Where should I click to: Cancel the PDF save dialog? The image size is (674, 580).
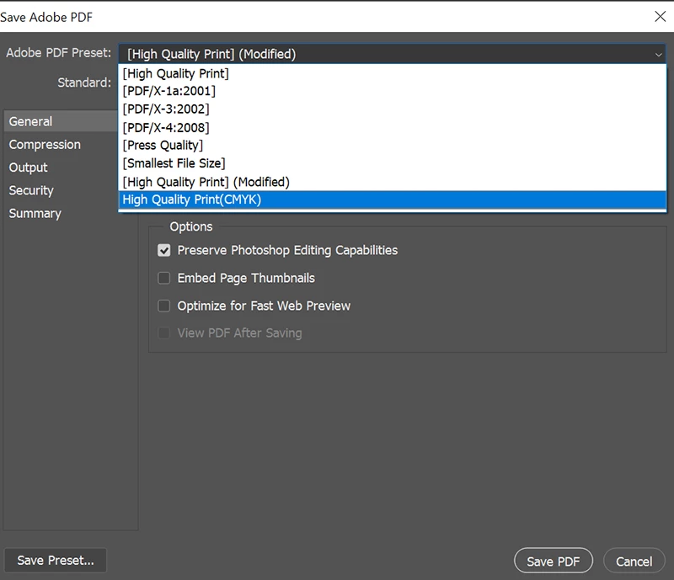[634, 561]
